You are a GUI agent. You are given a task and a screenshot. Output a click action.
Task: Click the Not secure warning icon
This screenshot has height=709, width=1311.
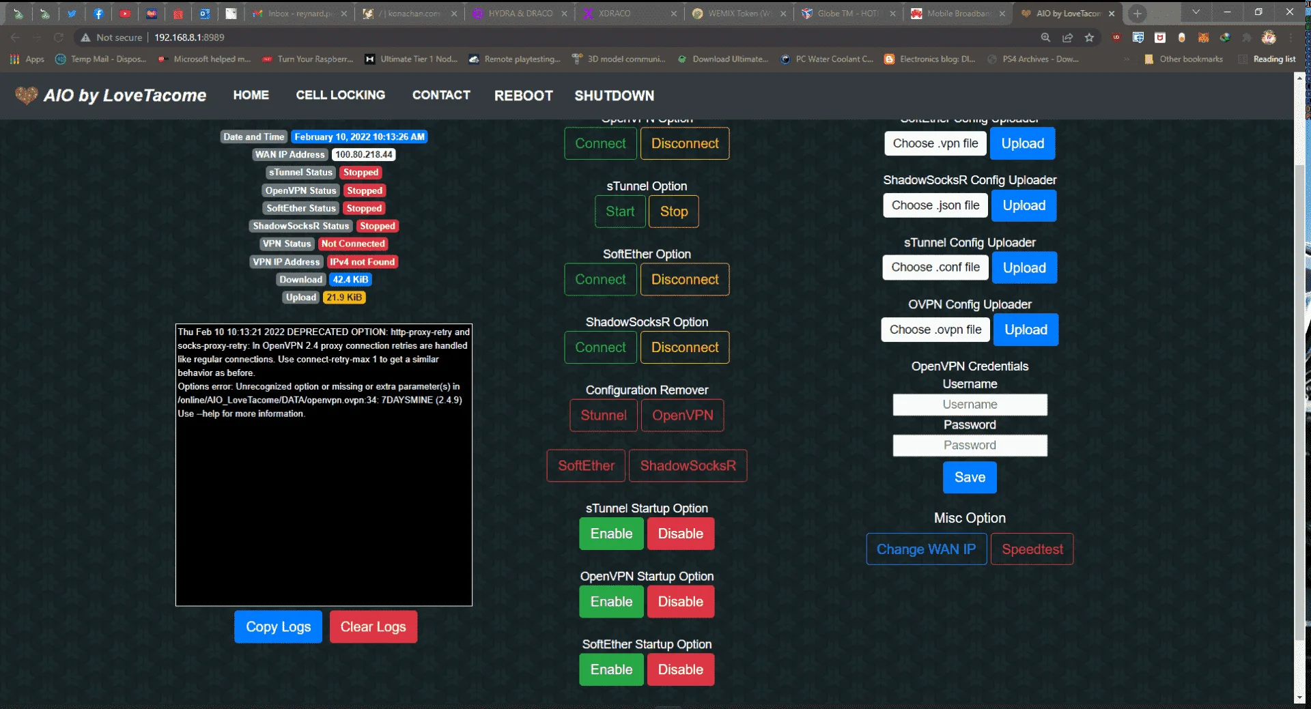(85, 38)
